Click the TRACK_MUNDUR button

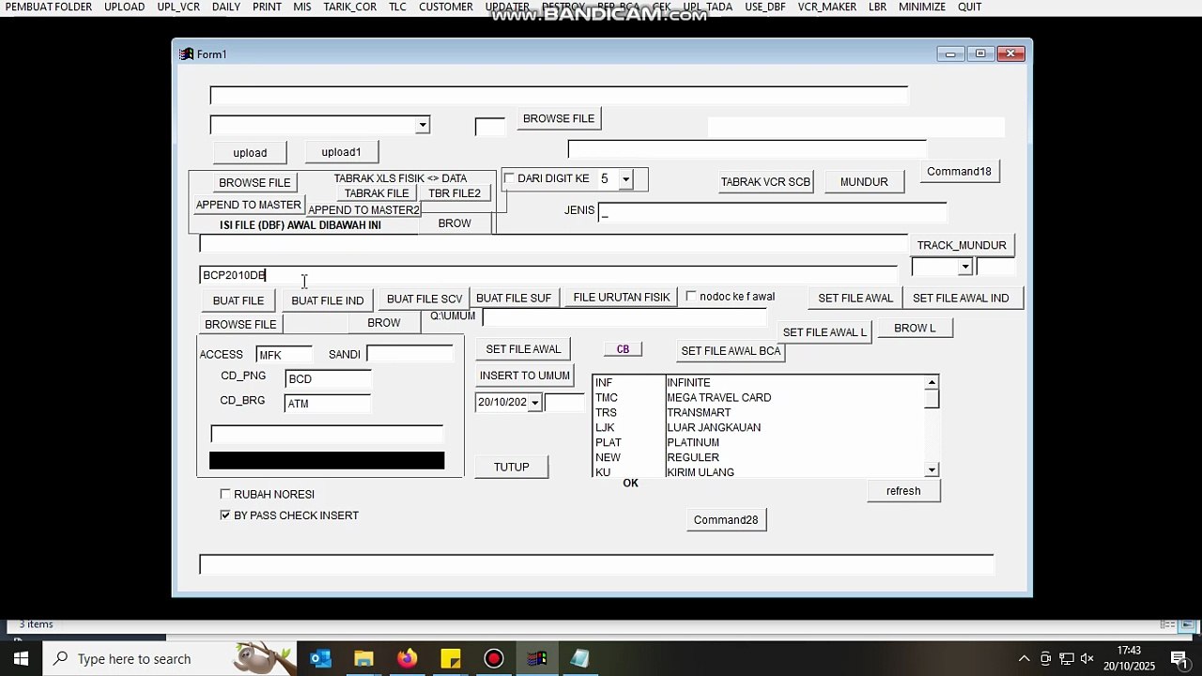coord(962,245)
